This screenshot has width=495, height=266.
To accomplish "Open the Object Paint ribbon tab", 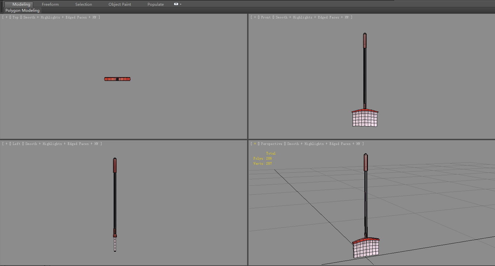I will pyautogui.click(x=120, y=4).
